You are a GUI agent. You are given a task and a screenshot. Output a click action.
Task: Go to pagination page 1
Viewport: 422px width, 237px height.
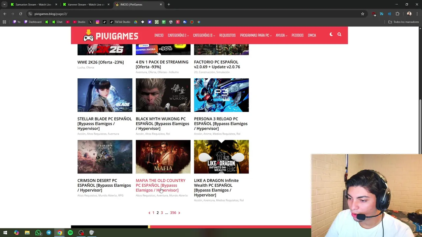pos(153,213)
